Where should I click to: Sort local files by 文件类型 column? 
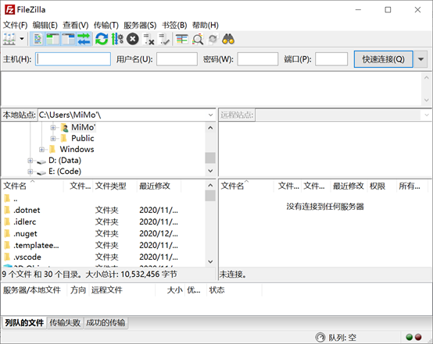[115, 186]
